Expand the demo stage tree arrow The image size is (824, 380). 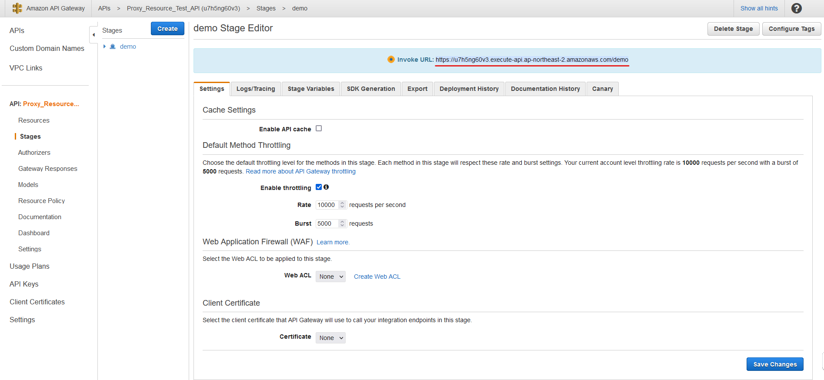coord(104,47)
